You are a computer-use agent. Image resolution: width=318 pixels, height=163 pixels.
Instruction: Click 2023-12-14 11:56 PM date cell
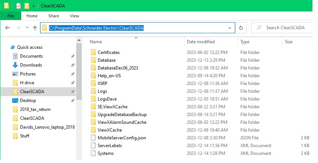[207, 146]
